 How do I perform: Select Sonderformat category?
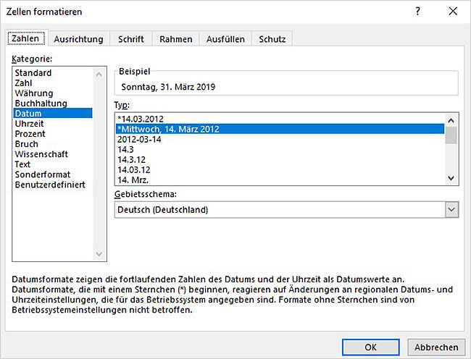pos(53,174)
